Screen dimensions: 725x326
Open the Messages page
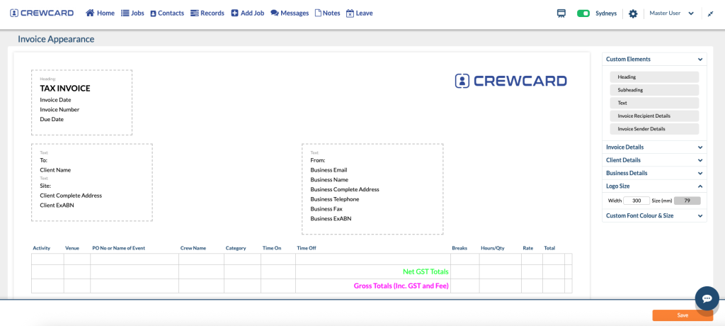tap(290, 13)
